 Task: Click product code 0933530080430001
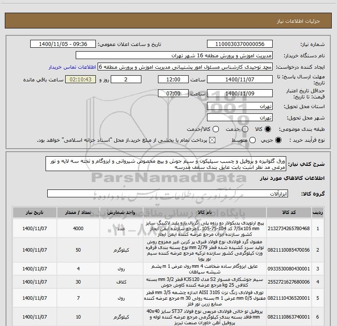coord(289,269)
